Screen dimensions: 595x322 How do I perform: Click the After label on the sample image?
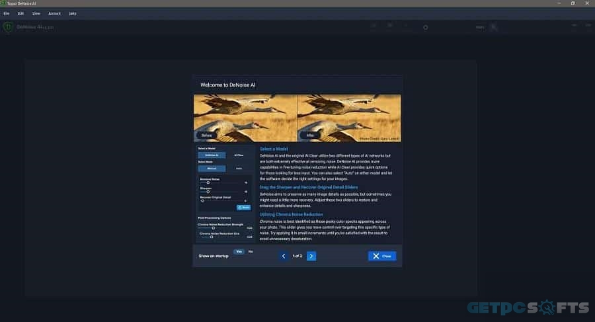click(310, 135)
